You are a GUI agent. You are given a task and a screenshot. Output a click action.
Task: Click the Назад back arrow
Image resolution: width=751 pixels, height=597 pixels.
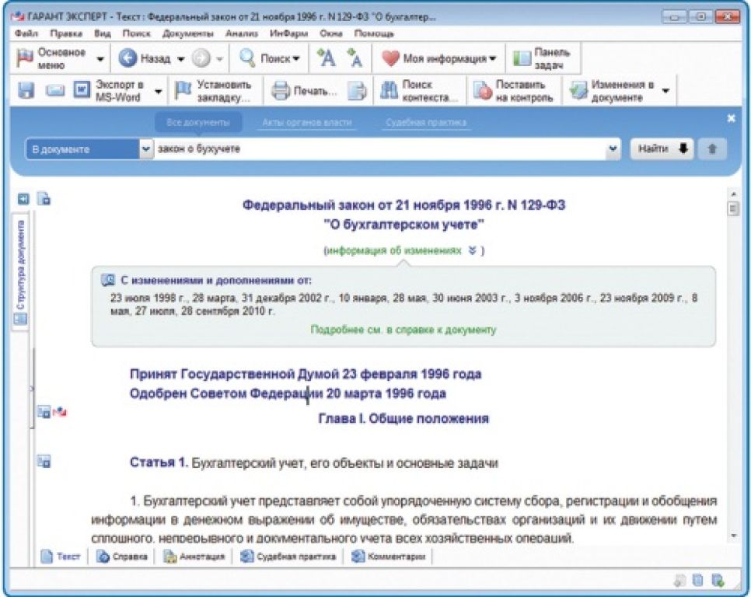pos(127,58)
